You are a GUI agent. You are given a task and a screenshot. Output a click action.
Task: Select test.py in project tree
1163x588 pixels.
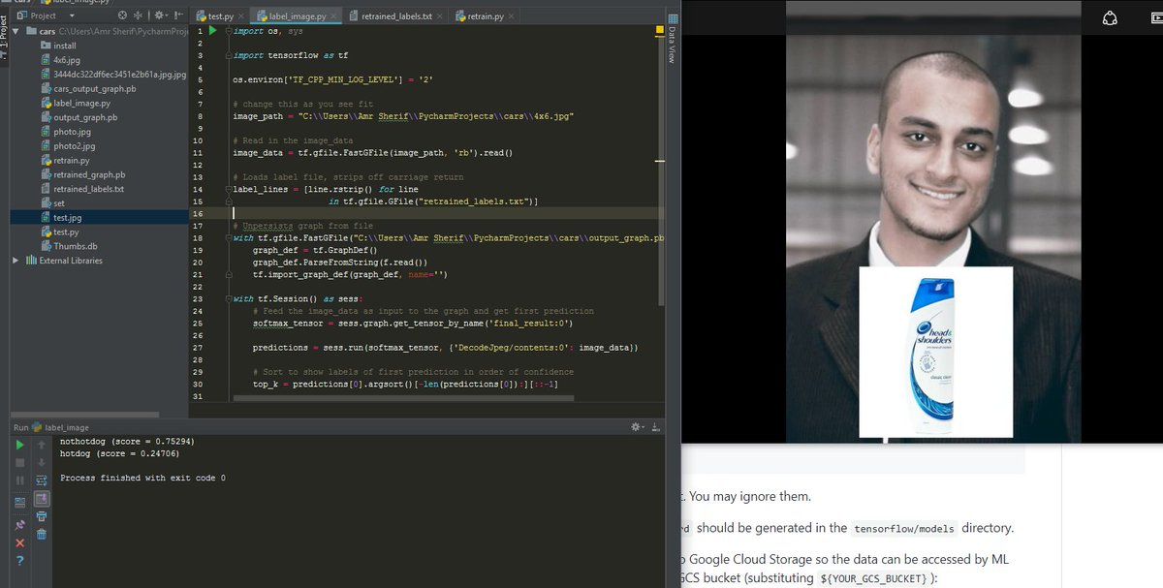coord(60,232)
